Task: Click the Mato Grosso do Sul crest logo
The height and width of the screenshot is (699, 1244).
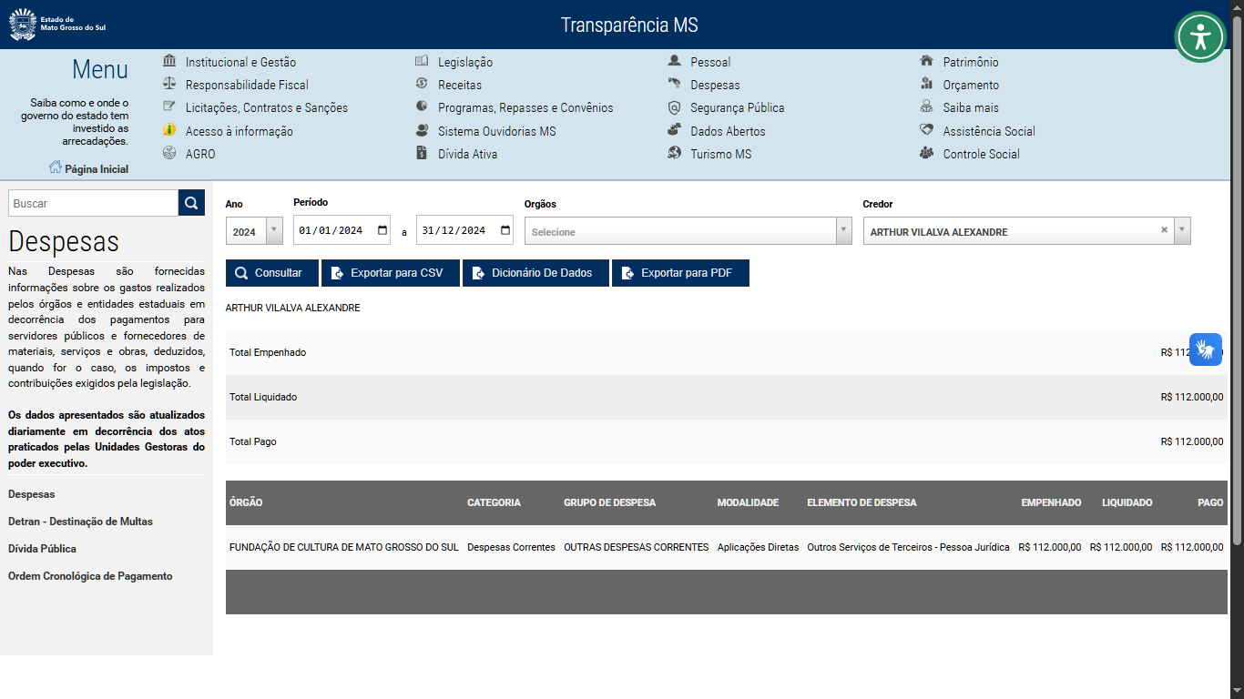Action: coord(22,25)
